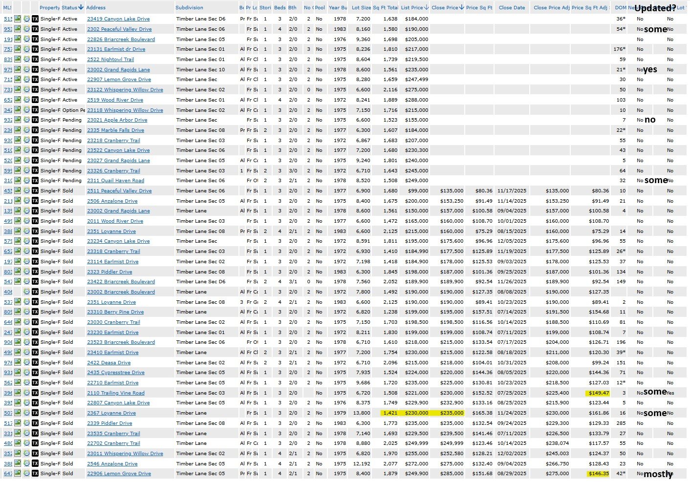This screenshot has width=690, height=482.
Task: View photos icon for 2511 Peaceful Valley Drive
Action: click(x=18, y=191)
